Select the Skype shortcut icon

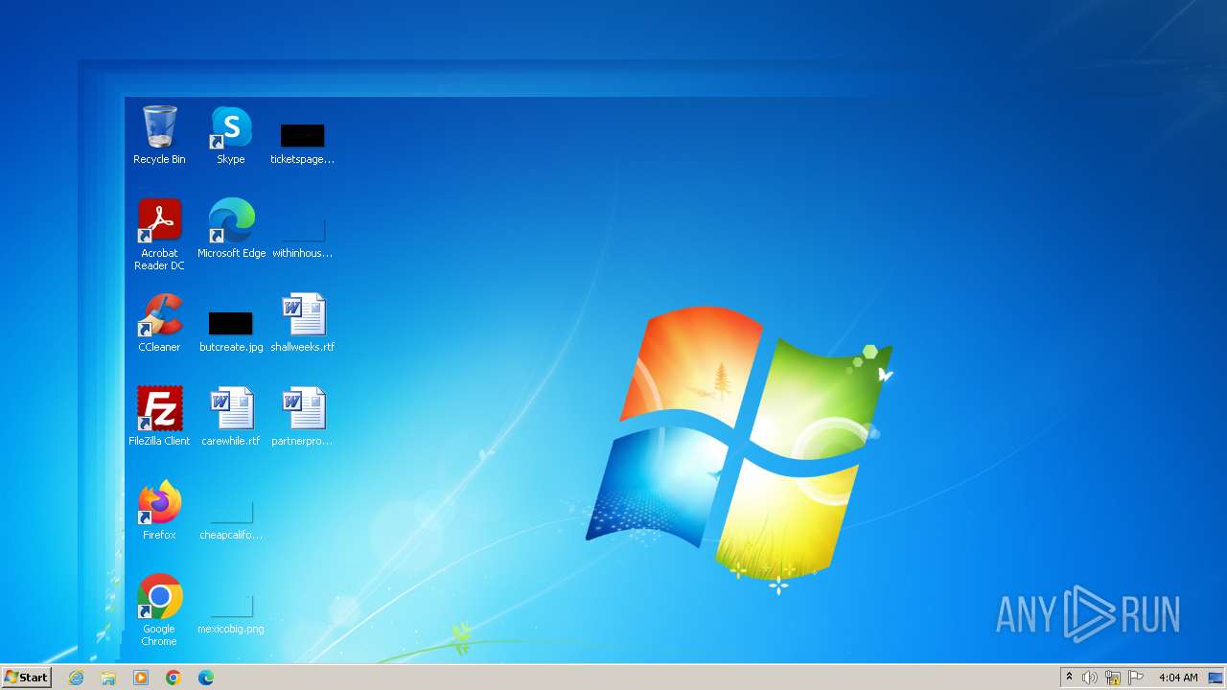pyautogui.click(x=231, y=135)
